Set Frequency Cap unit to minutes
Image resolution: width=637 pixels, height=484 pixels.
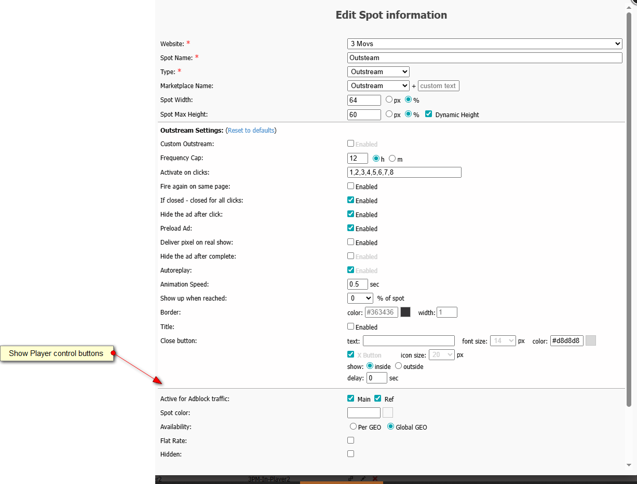pyautogui.click(x=392, y=159)
